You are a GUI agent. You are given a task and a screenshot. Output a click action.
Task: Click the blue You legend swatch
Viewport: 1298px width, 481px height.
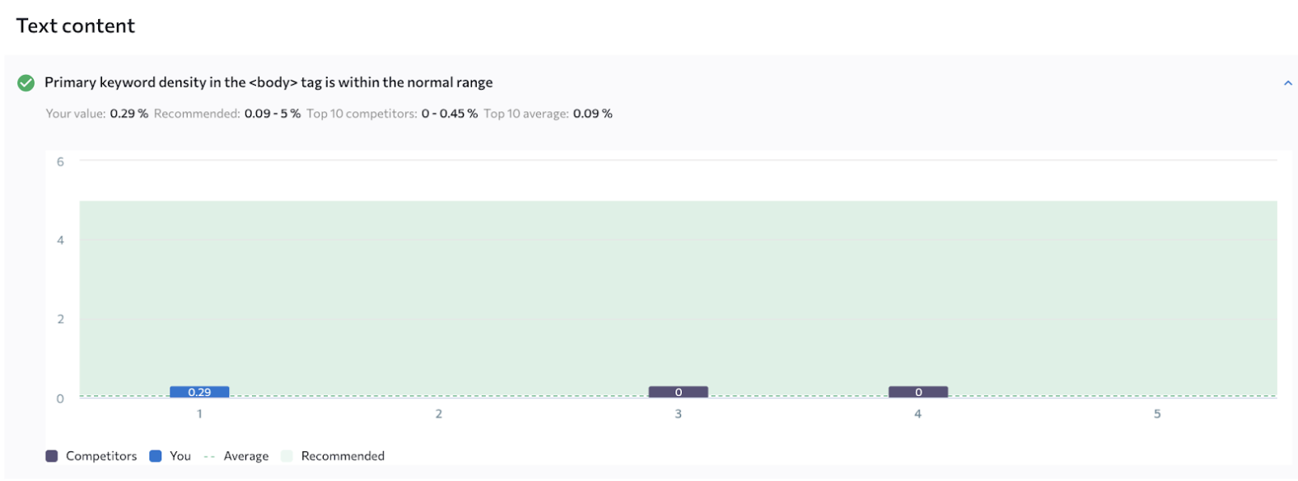[x=156, y=456]
